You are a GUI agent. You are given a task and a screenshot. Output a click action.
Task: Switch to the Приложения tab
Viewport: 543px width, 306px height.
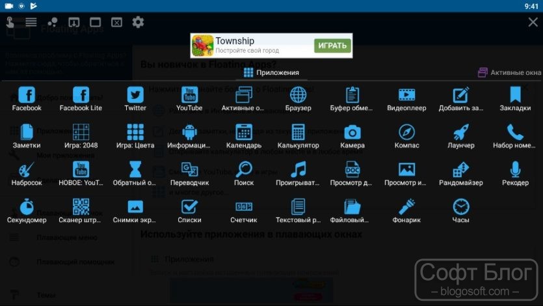click(x=271, y=72)
